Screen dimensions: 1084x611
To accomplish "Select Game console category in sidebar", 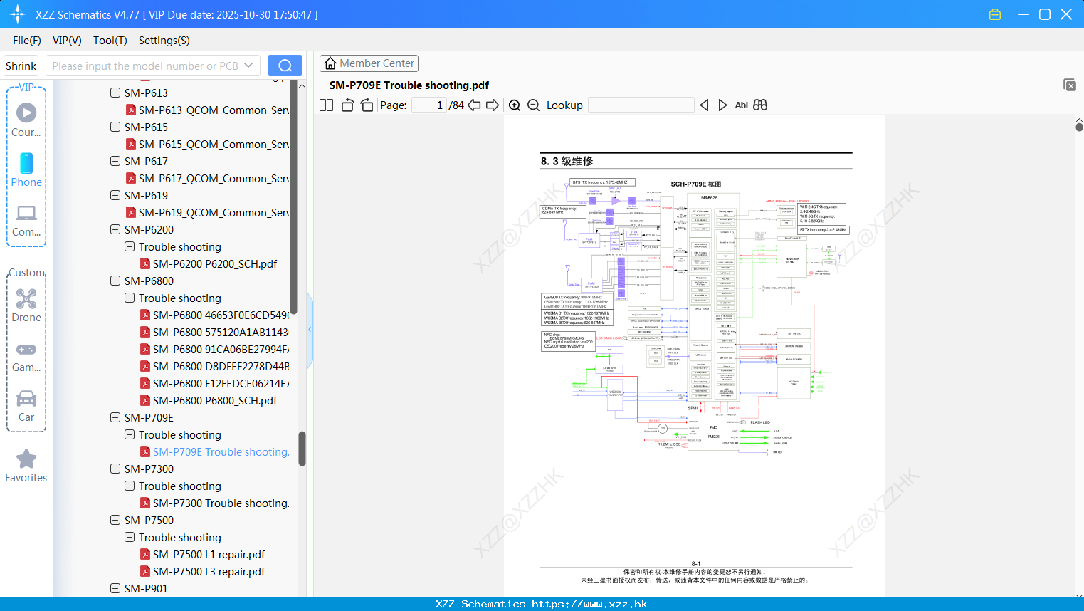I will click(x=26, y=356).
